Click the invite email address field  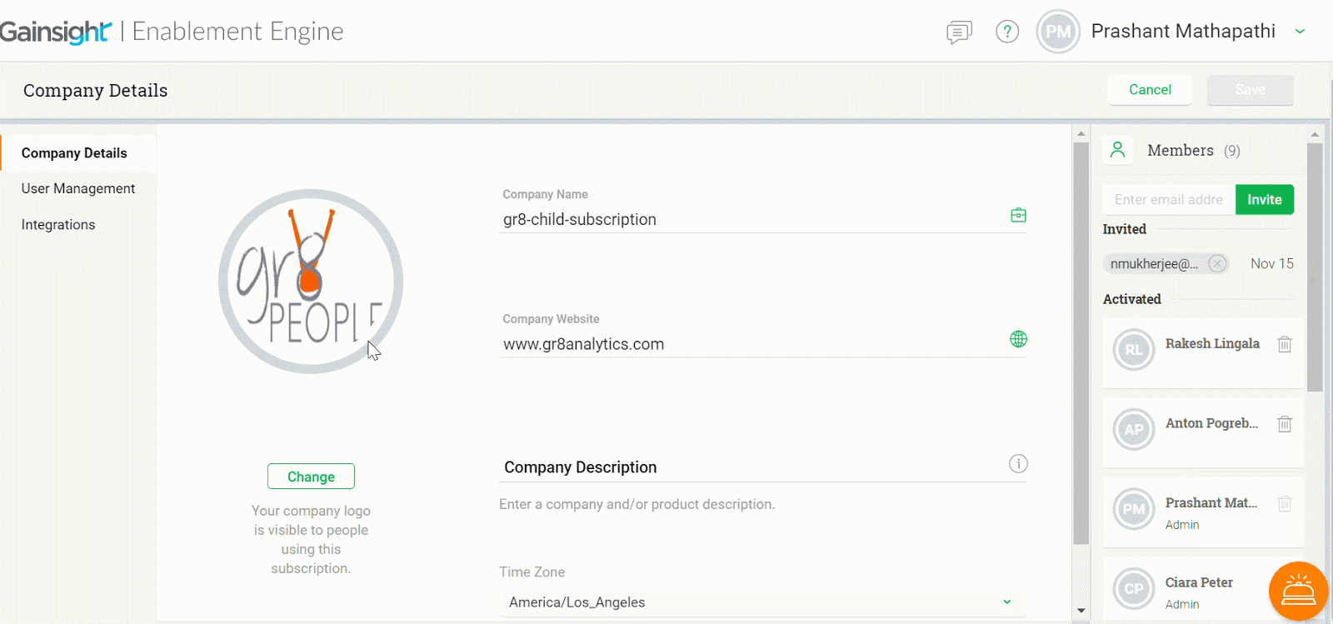point(1169,200)
